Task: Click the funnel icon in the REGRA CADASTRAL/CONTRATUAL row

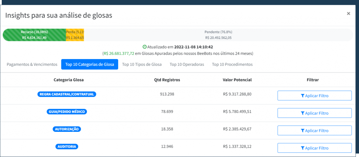Action: click(303, 96)
